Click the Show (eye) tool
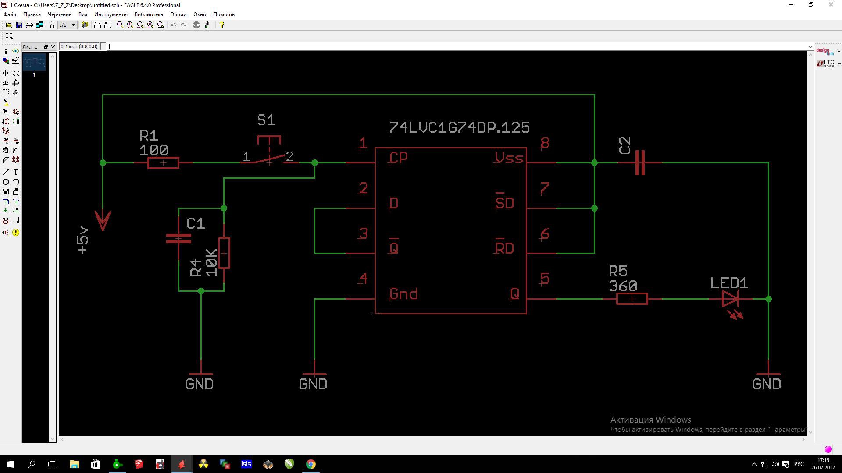Image resolution: width=842 pixels, height=473 pixels. [16, 51]
